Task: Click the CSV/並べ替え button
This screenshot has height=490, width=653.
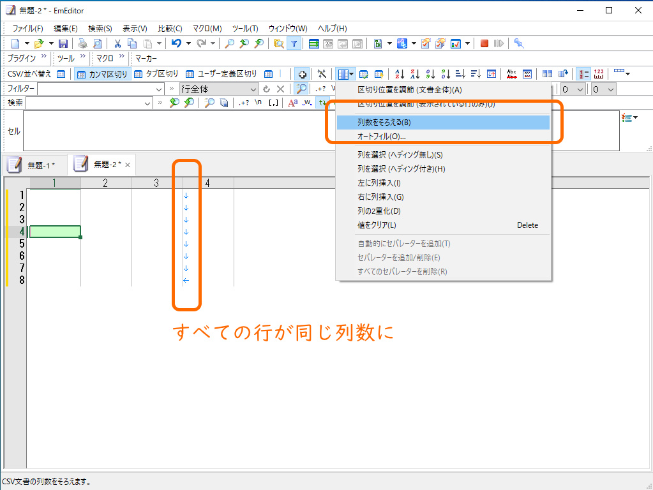Action: pos(31,73)
